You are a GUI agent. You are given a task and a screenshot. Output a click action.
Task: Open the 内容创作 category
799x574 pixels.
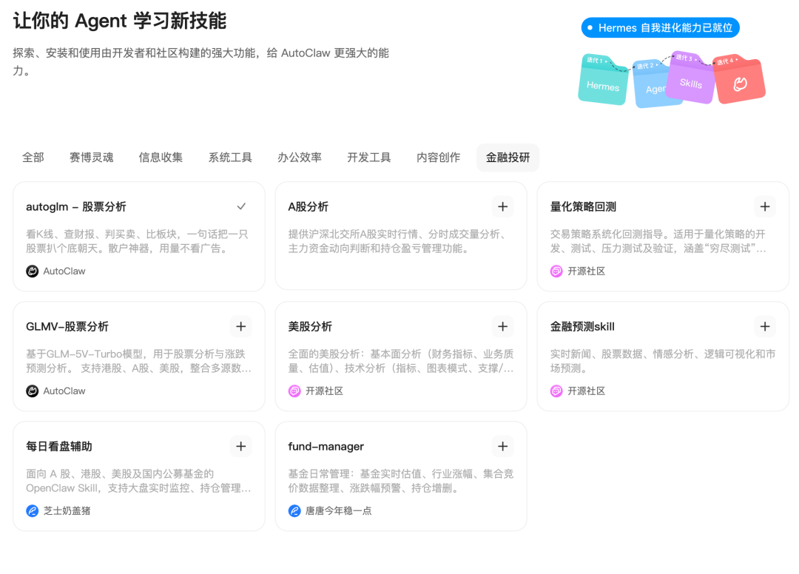[x=438, y=157]
